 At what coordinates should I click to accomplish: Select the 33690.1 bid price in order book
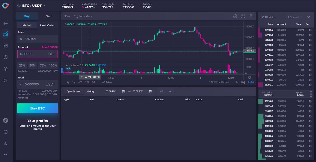coord(269,121)
